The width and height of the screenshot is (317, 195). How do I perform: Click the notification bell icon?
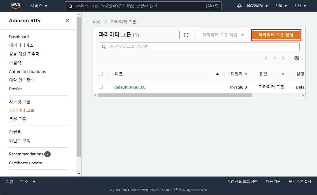(239, 6)
